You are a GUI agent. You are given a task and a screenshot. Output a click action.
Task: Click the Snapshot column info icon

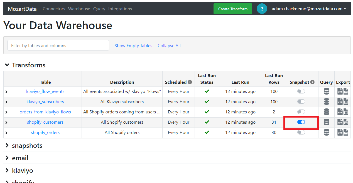point(312,82)
